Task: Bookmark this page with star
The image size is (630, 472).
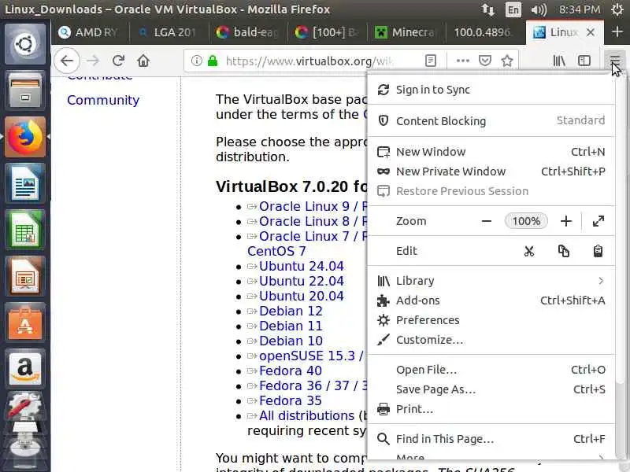Action: (x=507, y=61)
